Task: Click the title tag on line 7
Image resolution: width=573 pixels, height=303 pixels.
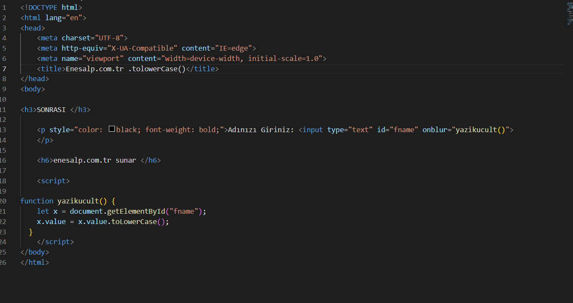Action: [x=51, y=68]
